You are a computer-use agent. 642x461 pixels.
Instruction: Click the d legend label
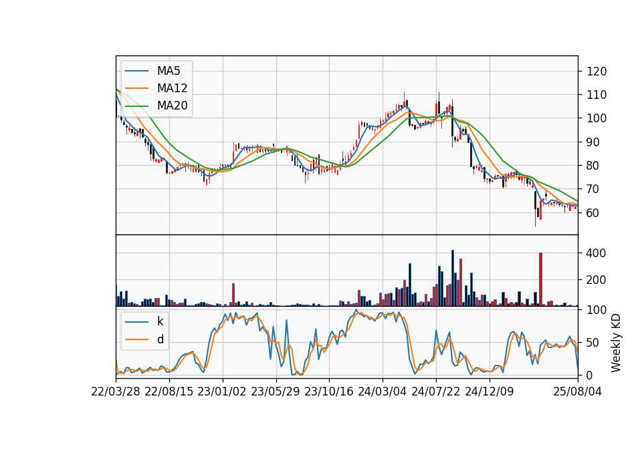160,339
